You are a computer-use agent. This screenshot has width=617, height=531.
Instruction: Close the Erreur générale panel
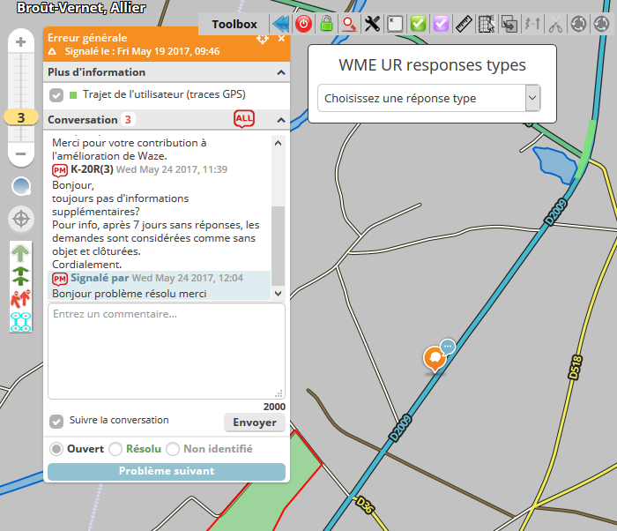(x=281, y=39)
